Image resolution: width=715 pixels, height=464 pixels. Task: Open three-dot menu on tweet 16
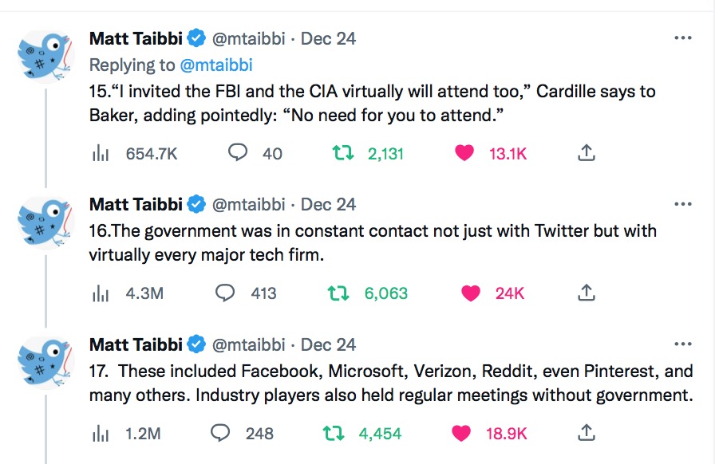click(x=682, y=204)
